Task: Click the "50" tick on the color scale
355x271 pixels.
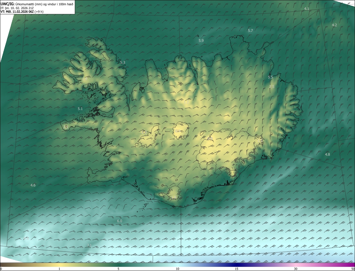Action: point(353,269)
